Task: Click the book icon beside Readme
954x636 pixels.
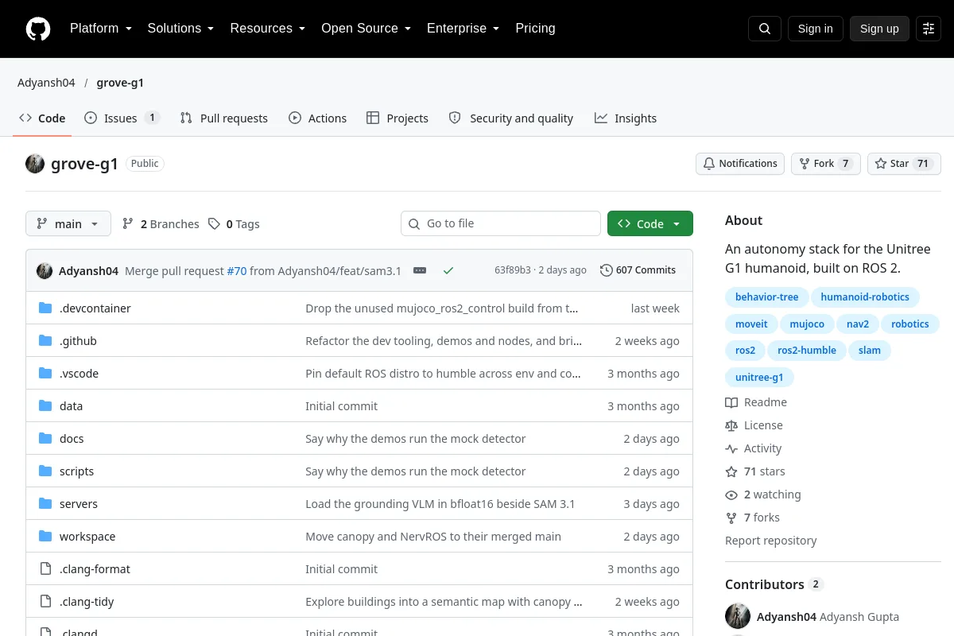Action: 731,402
